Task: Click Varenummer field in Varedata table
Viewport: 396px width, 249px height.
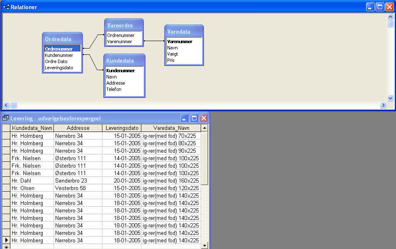Action: pos(180,41)
